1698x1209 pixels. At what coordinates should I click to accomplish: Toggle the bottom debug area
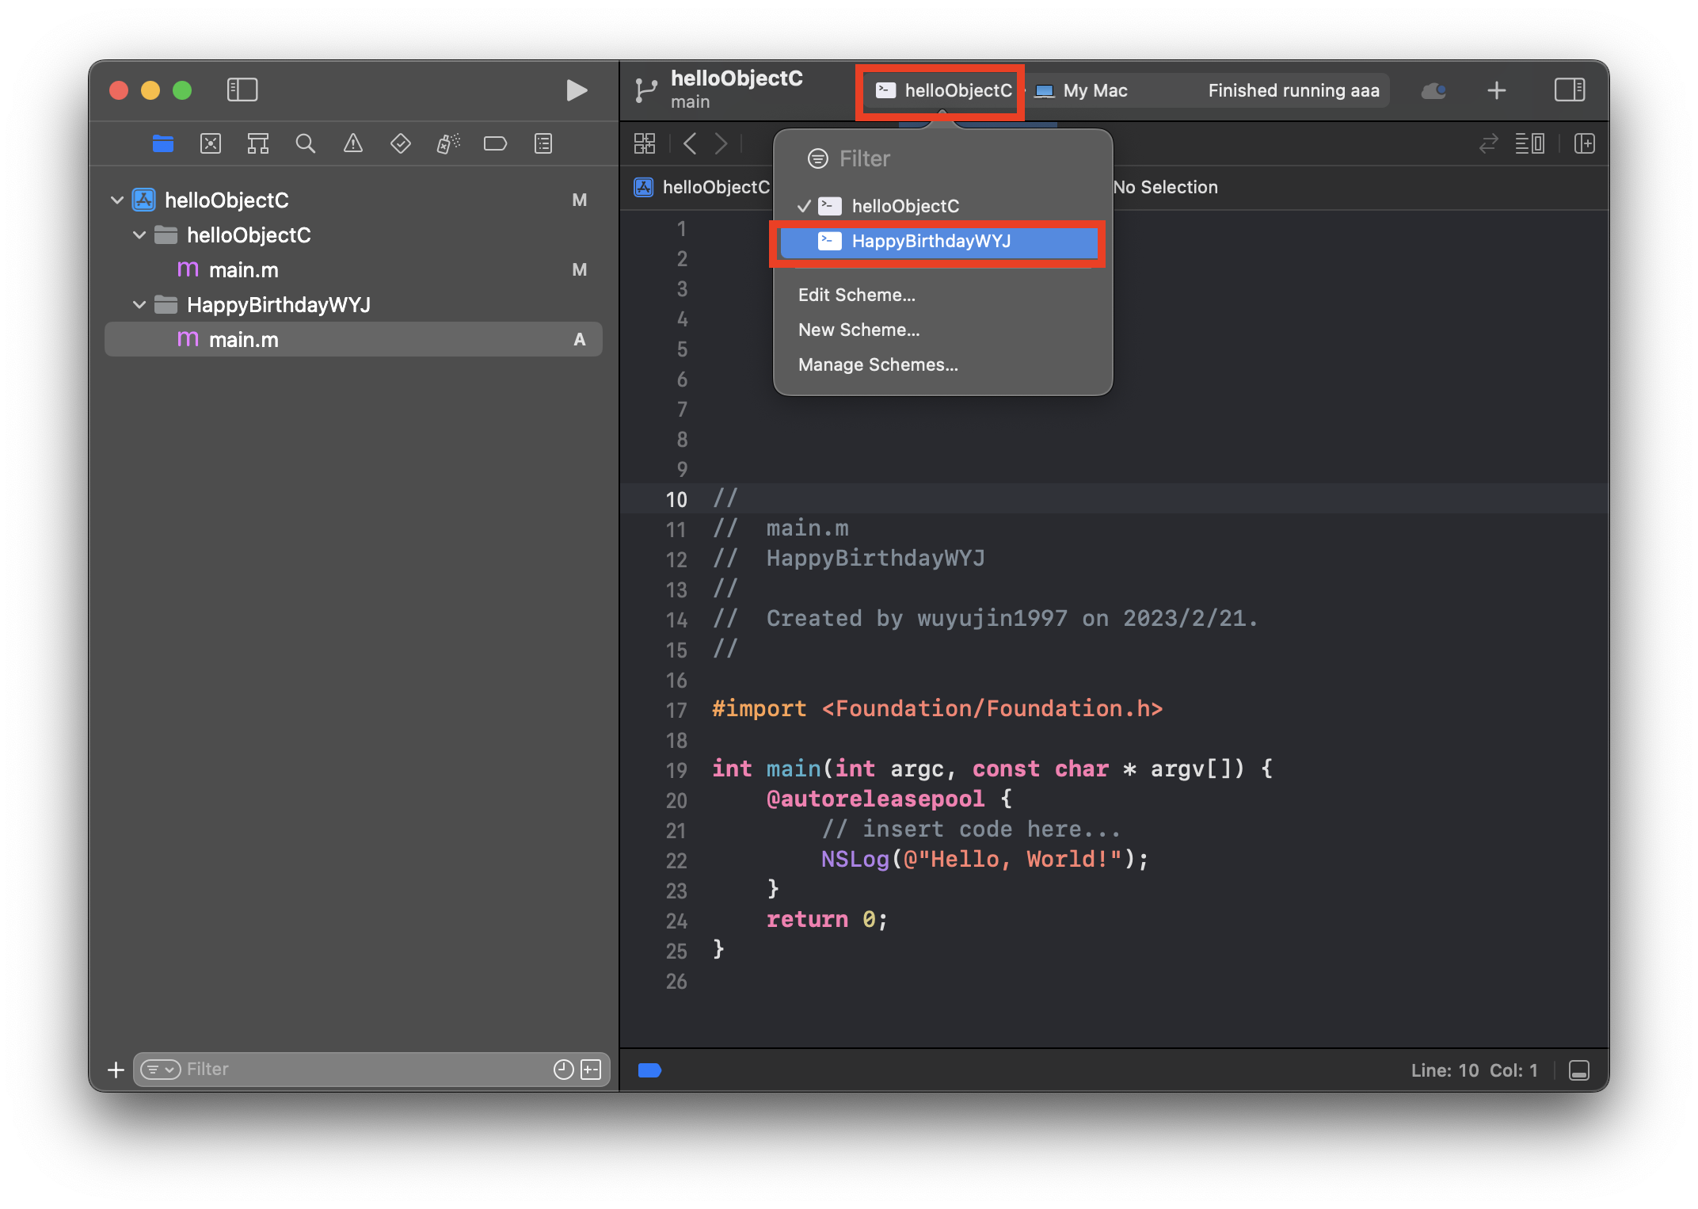click(1578, 1070)
